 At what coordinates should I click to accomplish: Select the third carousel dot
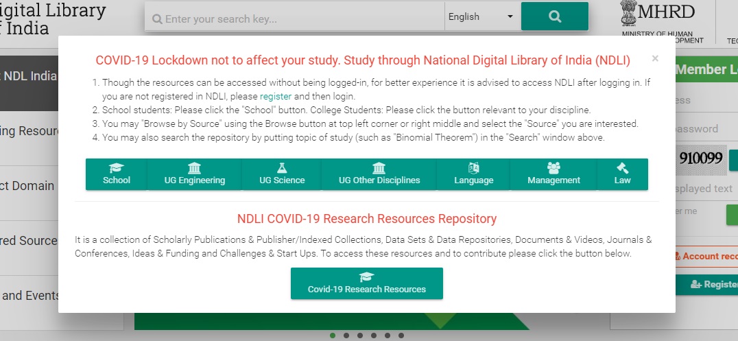tap(360, 336)
